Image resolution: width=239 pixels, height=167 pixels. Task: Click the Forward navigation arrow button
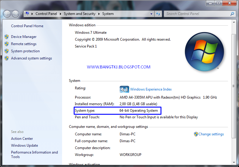pos(16,14)
